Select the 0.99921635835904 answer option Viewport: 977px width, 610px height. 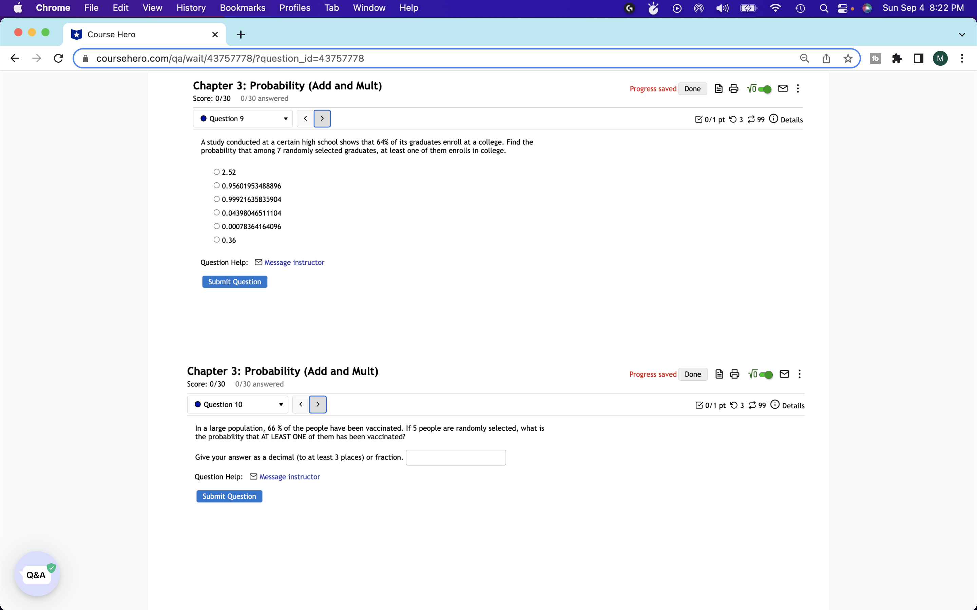217,199
